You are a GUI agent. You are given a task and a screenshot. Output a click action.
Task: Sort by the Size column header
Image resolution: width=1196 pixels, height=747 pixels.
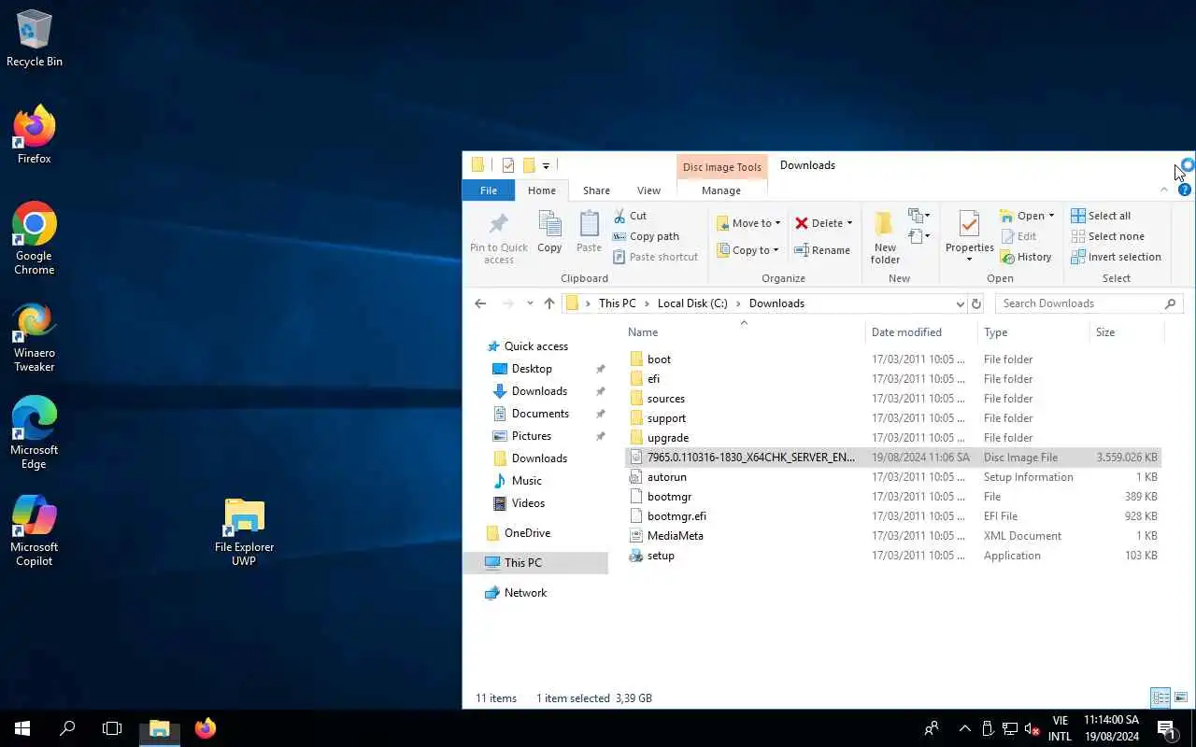tap(1127, 332)
